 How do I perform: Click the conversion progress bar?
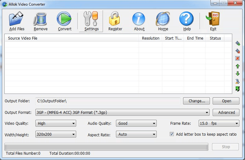tap(106, 147)
